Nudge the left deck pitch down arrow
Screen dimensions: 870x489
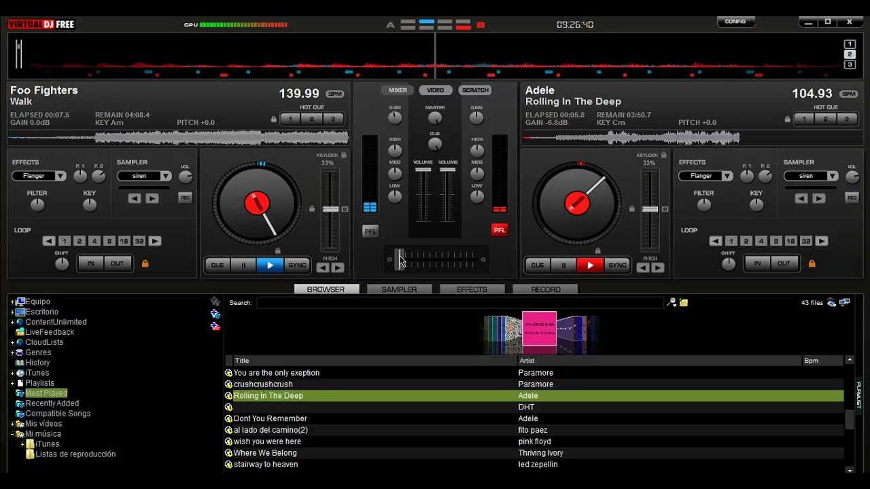(x=323, y=268)
